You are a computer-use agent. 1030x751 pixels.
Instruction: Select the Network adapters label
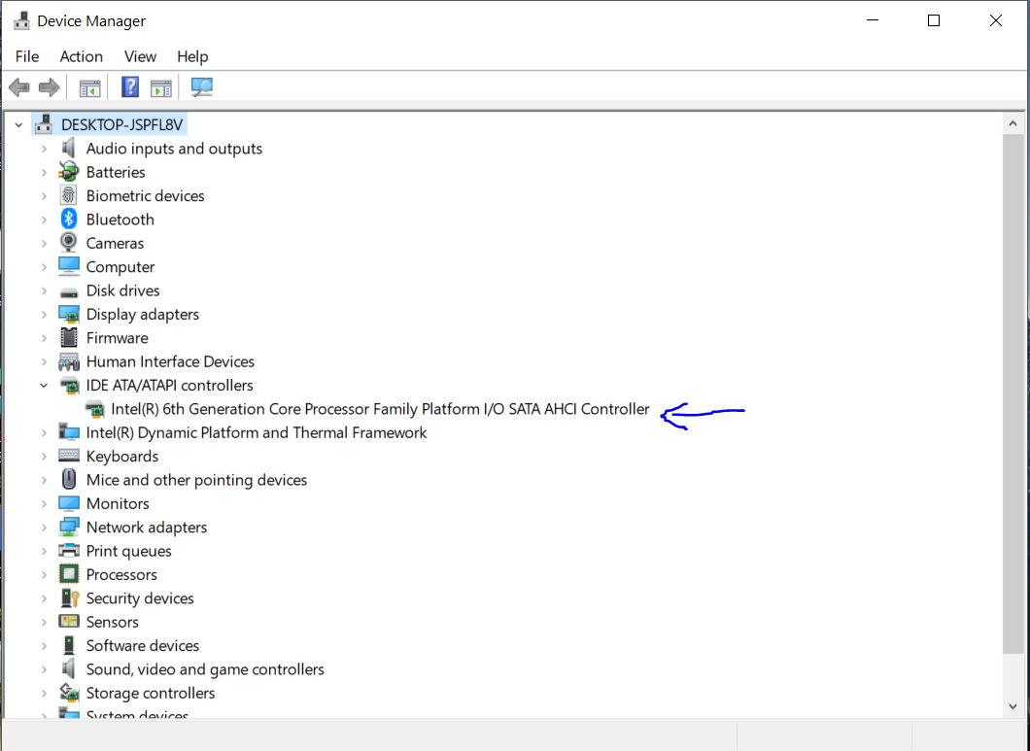click(147, 528)
